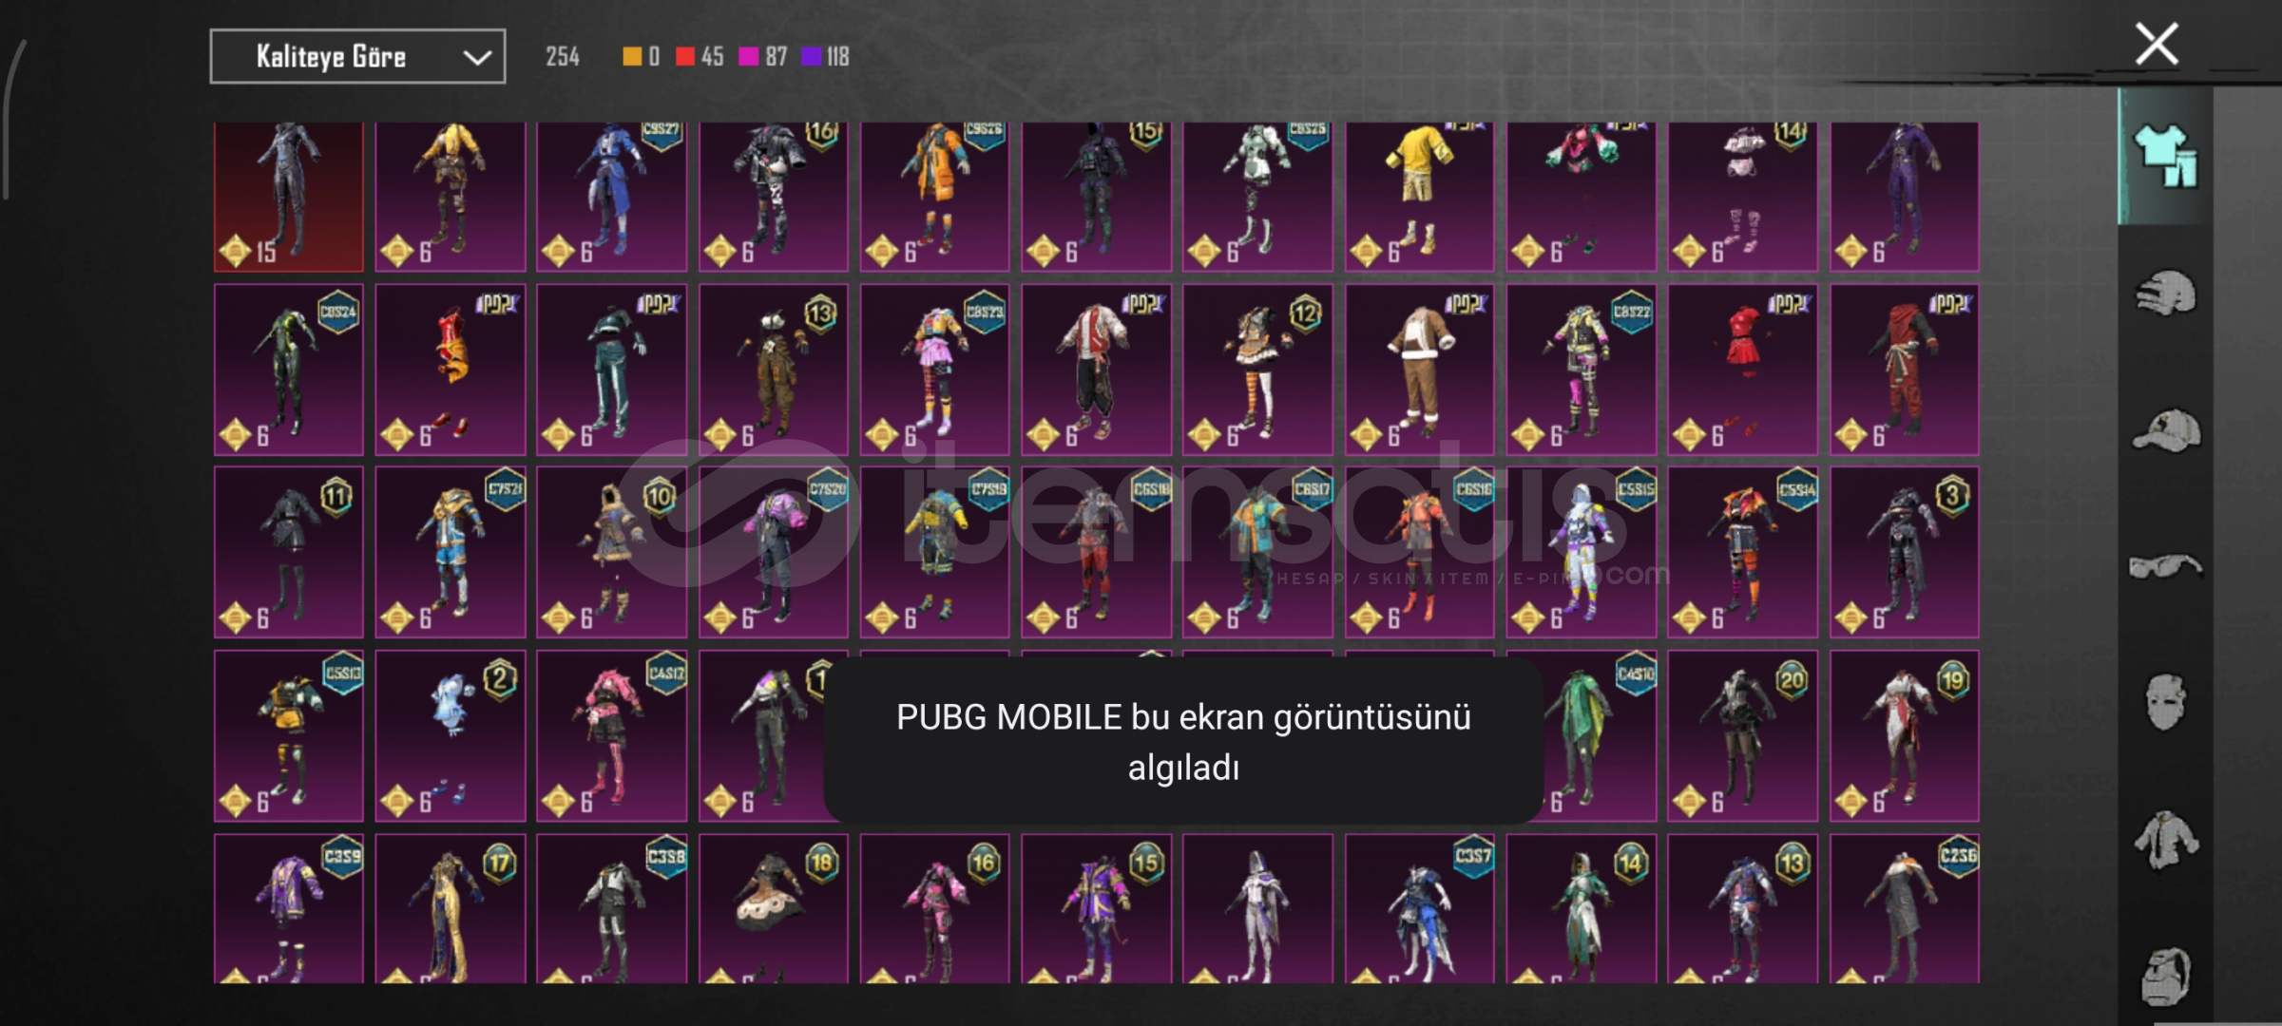
Task: Open the cap hats category icon
Action: pyautogui.click(x=2166, y=429)
